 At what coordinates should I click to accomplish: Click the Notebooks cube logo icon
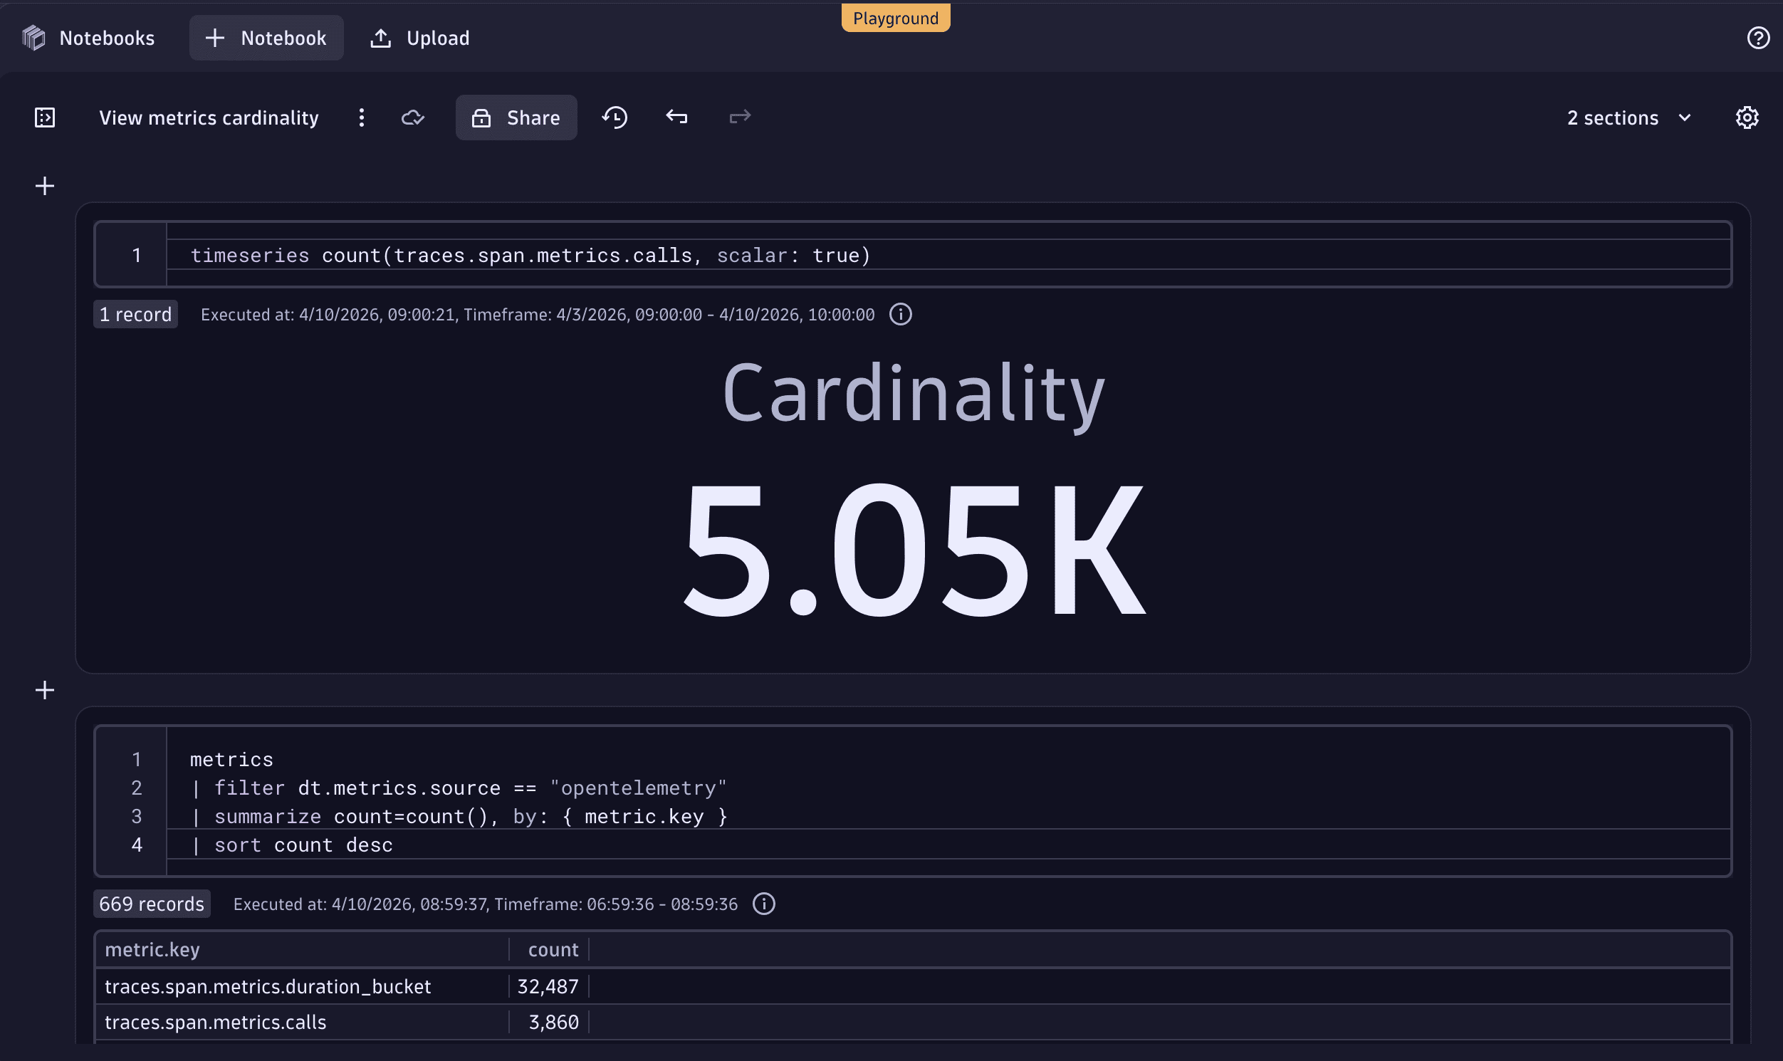click(32, 37)
